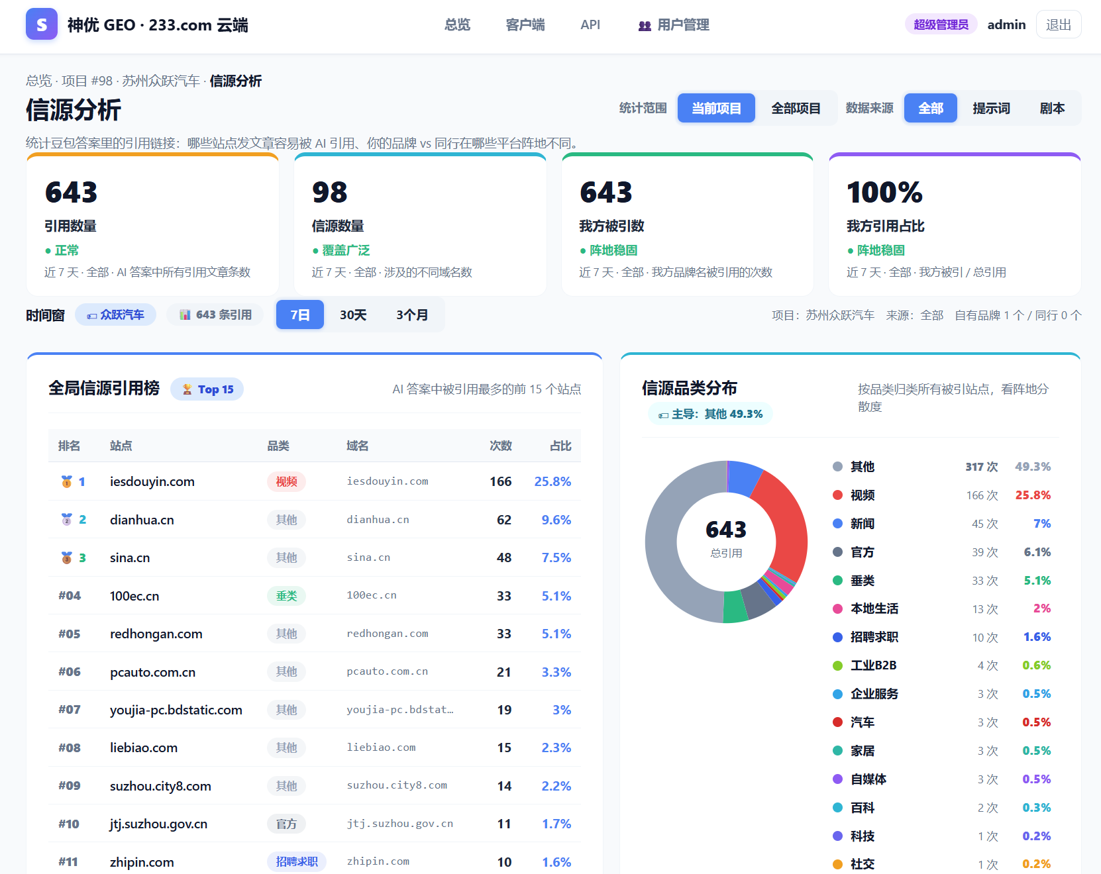Select 提示词 as the data source
The height and width of the screenshot is (874, 1101).
coord(991,108)
